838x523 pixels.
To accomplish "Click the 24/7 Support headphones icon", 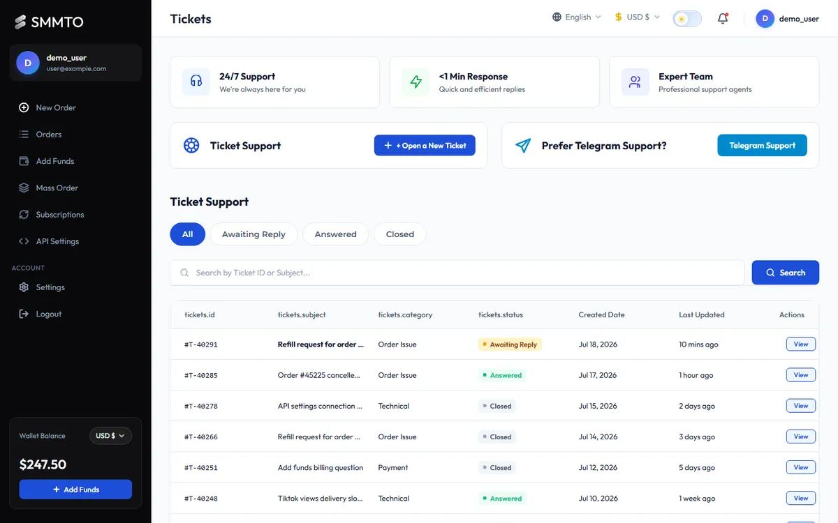I will [x=196, y=82].
